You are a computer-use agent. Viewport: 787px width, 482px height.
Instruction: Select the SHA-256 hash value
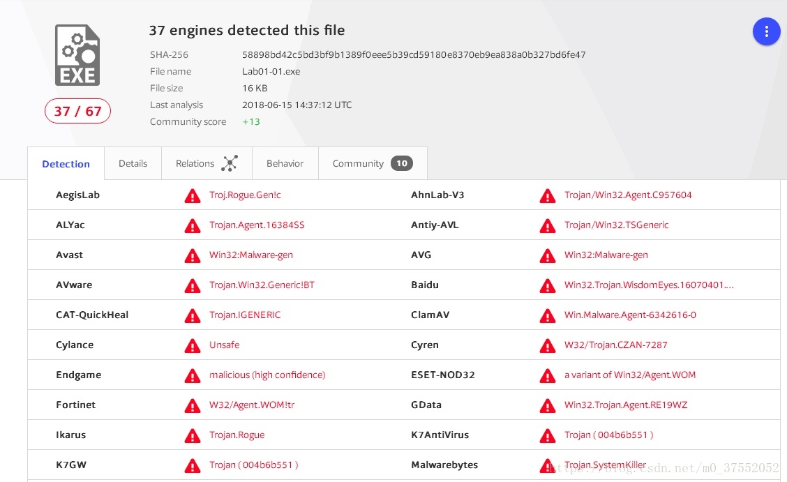pos(414,54)
